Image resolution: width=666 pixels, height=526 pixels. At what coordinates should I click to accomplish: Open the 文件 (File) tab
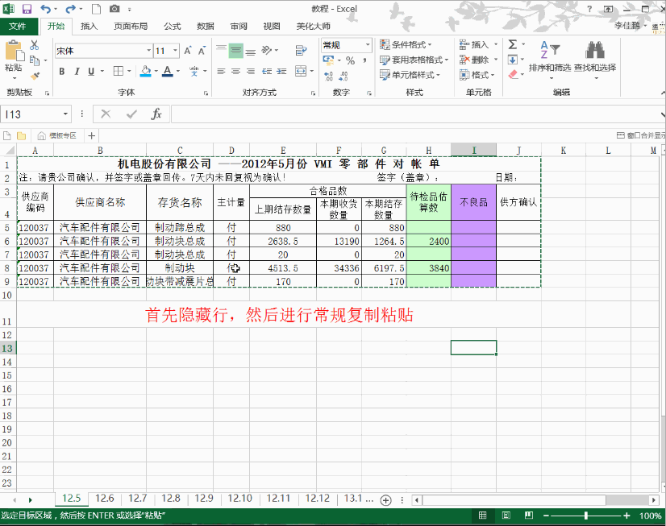(17, 26)
